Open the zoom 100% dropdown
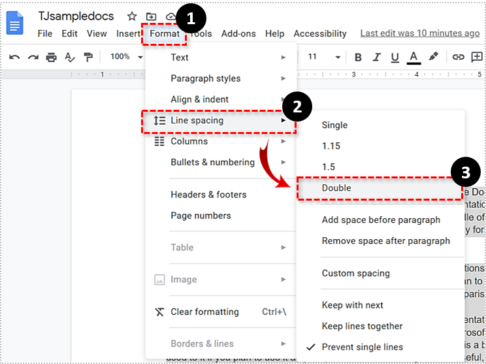 pyautogui.click(x=127, y=57)
